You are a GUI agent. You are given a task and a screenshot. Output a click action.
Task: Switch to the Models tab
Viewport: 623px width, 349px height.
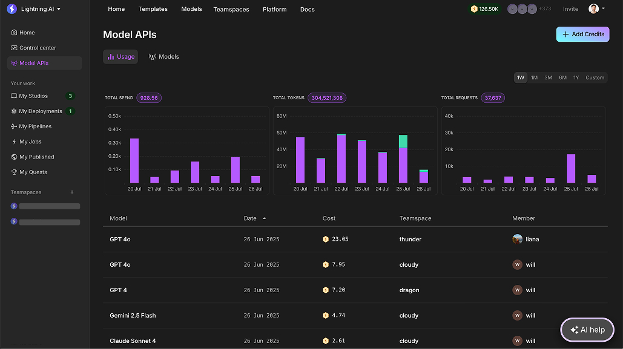[163, 57]
